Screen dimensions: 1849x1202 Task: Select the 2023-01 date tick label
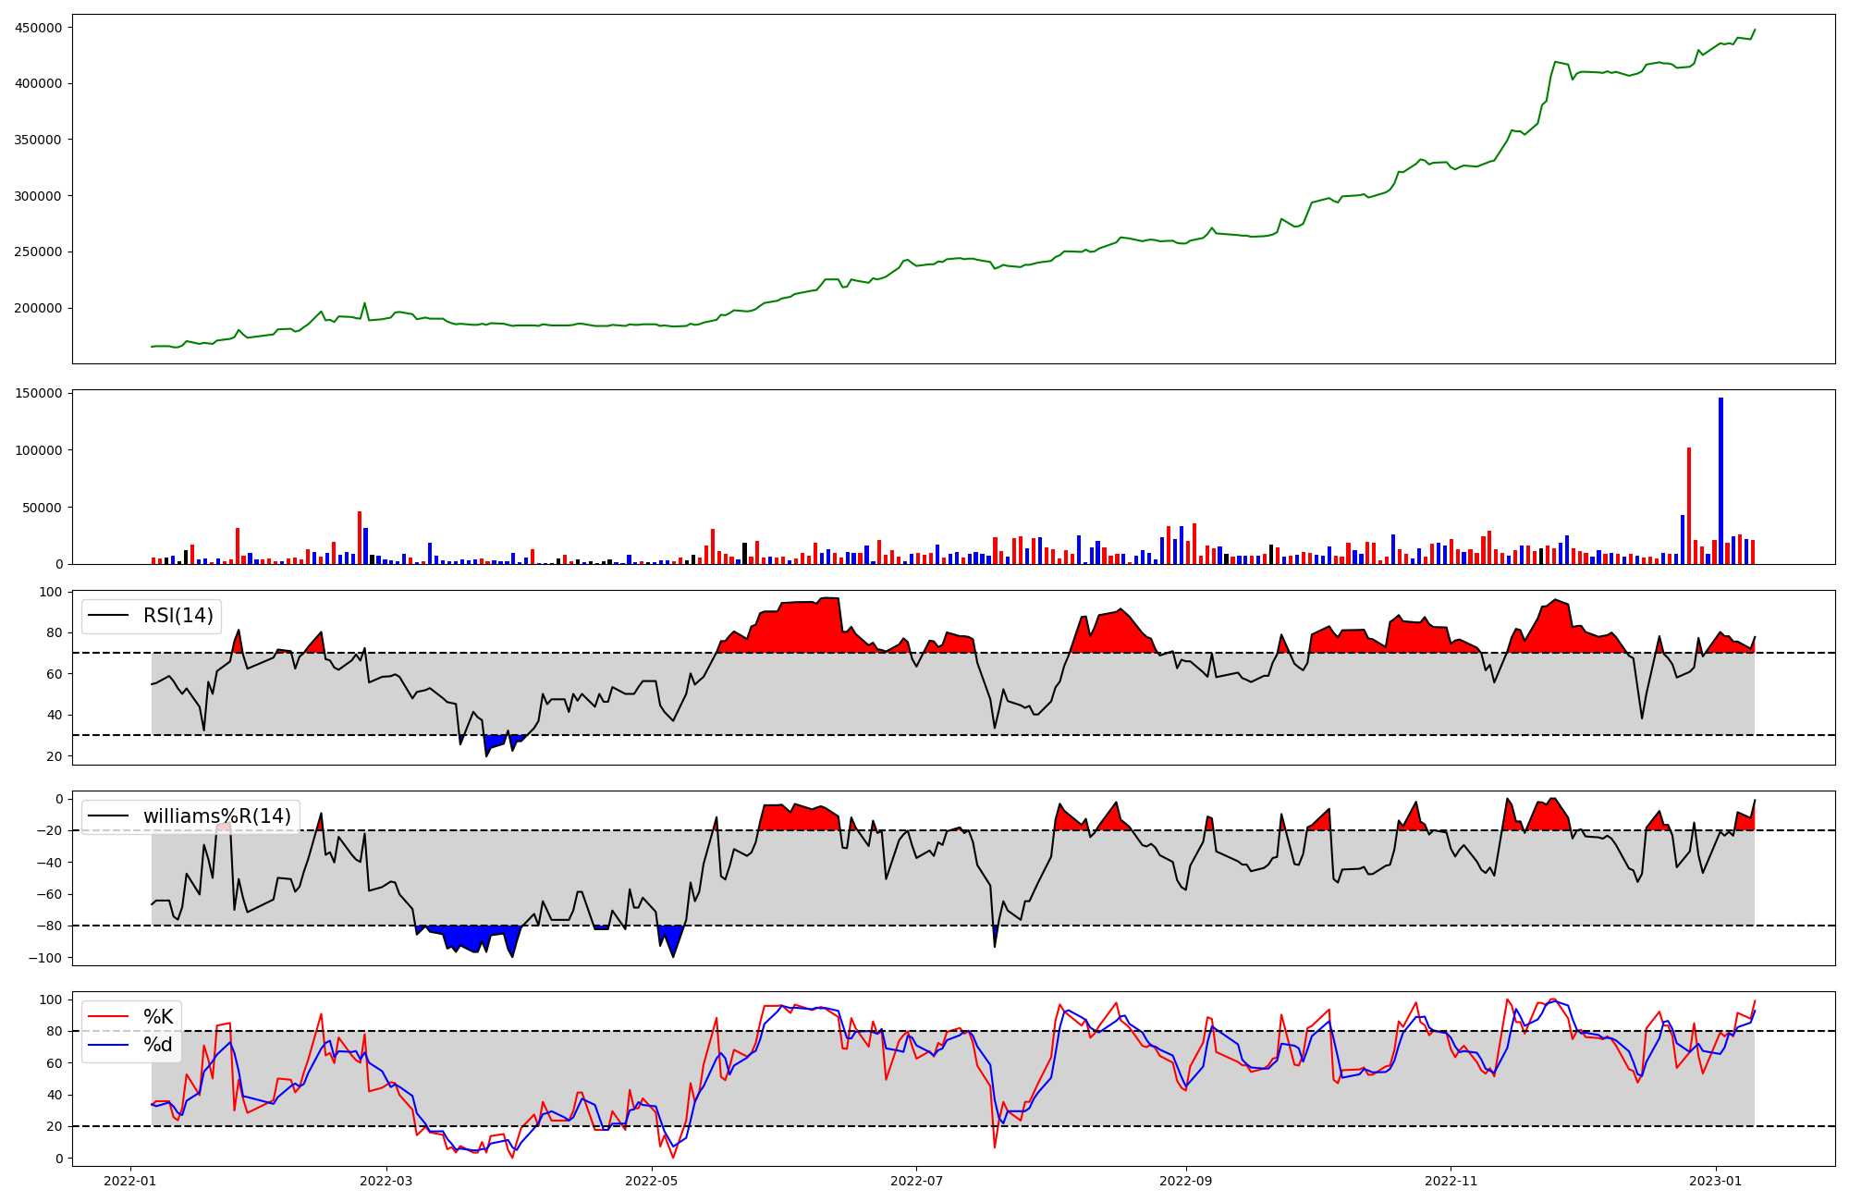click(x=1716, y=1181)
